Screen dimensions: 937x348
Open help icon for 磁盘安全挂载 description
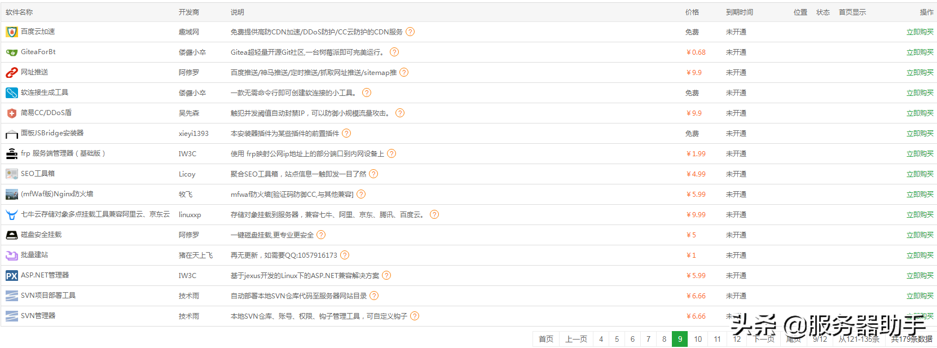pos(321,235)
